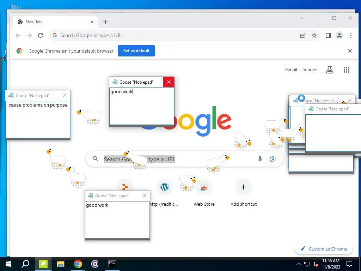
Task: Go forward using Chrome's forward arrow
Action: coord(29,35)
